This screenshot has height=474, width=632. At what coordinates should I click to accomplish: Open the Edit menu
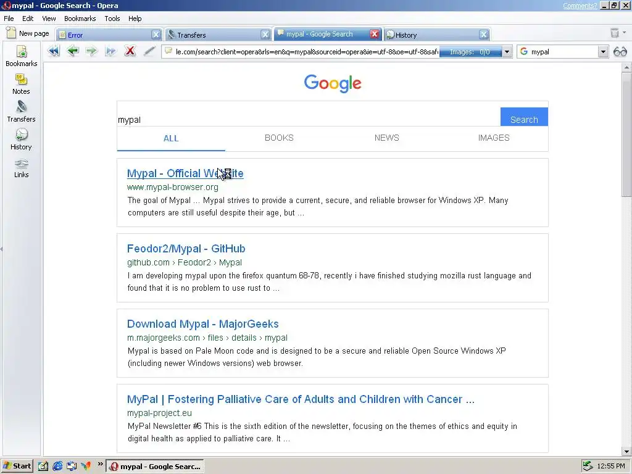28,19
